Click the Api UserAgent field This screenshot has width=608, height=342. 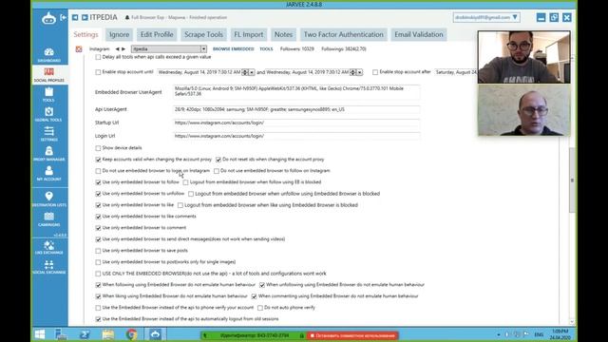coord(296,110)
